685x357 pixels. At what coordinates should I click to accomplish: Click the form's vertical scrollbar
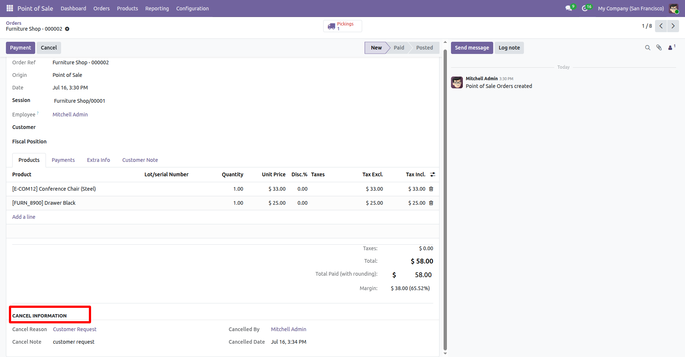pyautogui.click(x=445, y=200)
